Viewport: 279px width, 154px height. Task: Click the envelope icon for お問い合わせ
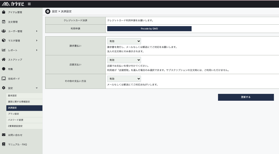point(4,135)
